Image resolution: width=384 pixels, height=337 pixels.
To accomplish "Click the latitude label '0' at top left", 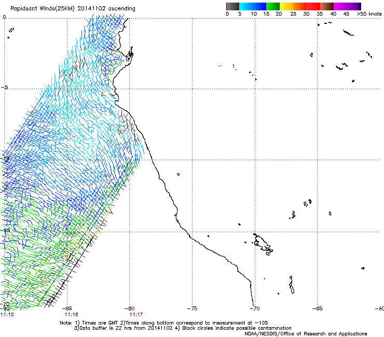I will [x=4, y=17].
